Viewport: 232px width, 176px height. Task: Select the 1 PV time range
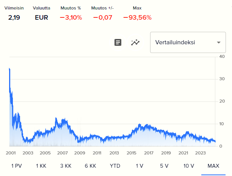[17, 166]
